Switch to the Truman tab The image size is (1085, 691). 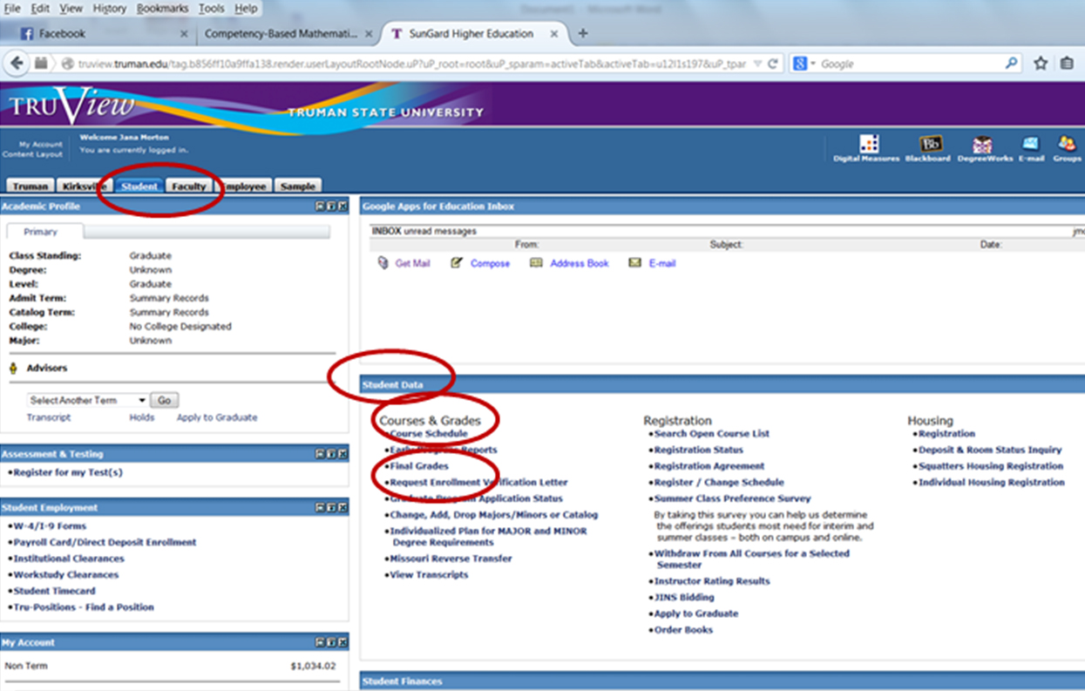pyautogui.click(x=31, y=186)
